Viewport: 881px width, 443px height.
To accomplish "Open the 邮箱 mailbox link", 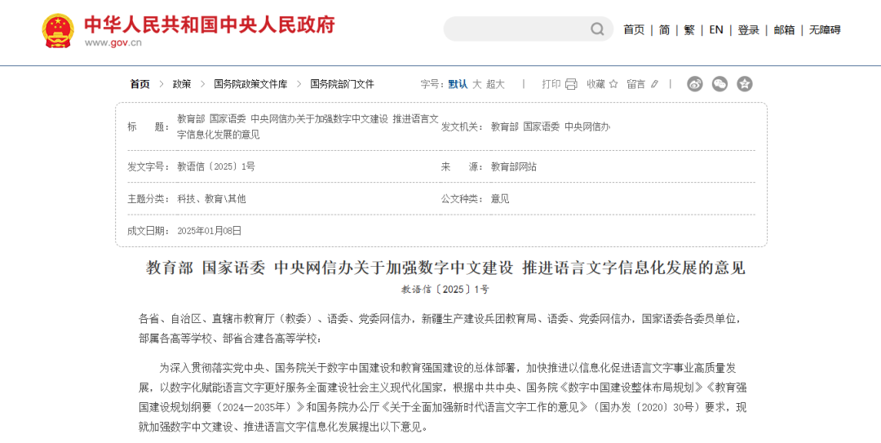I will 784,30.
